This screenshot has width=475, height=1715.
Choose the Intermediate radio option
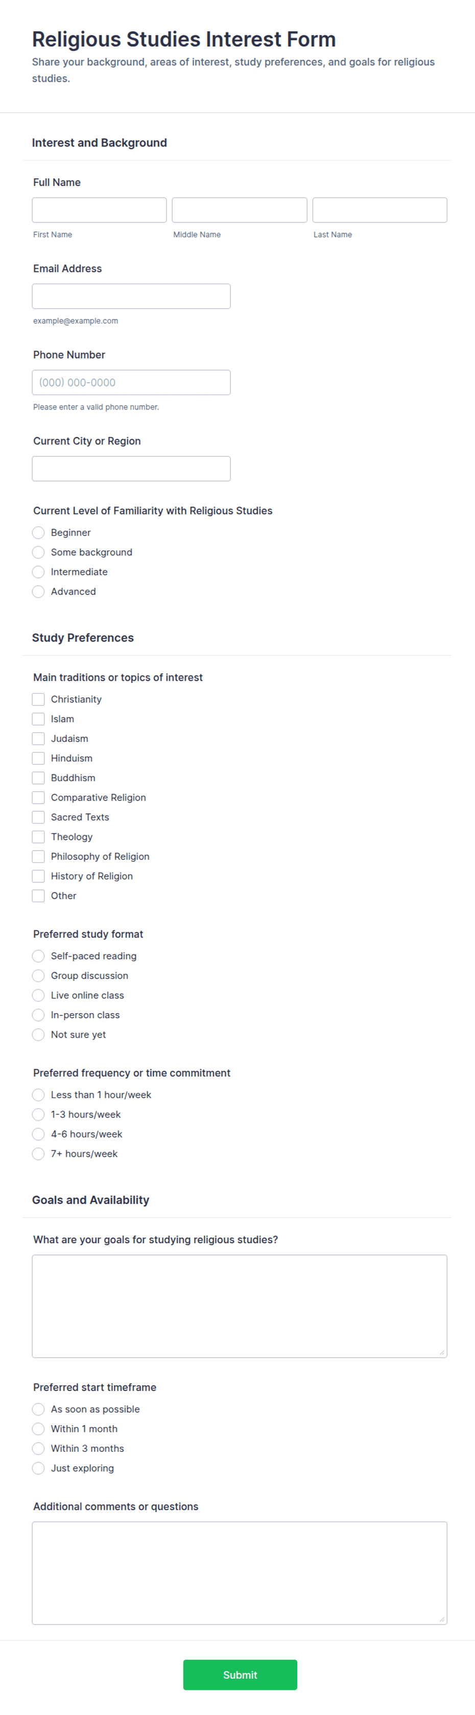click(39, 572)
